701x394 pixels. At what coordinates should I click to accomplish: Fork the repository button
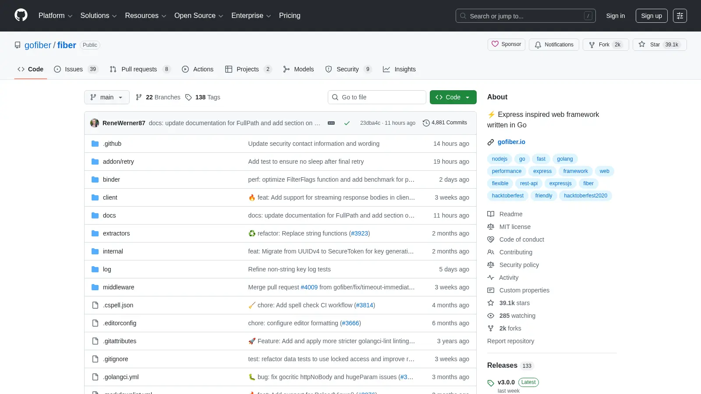tap(605, 45)
